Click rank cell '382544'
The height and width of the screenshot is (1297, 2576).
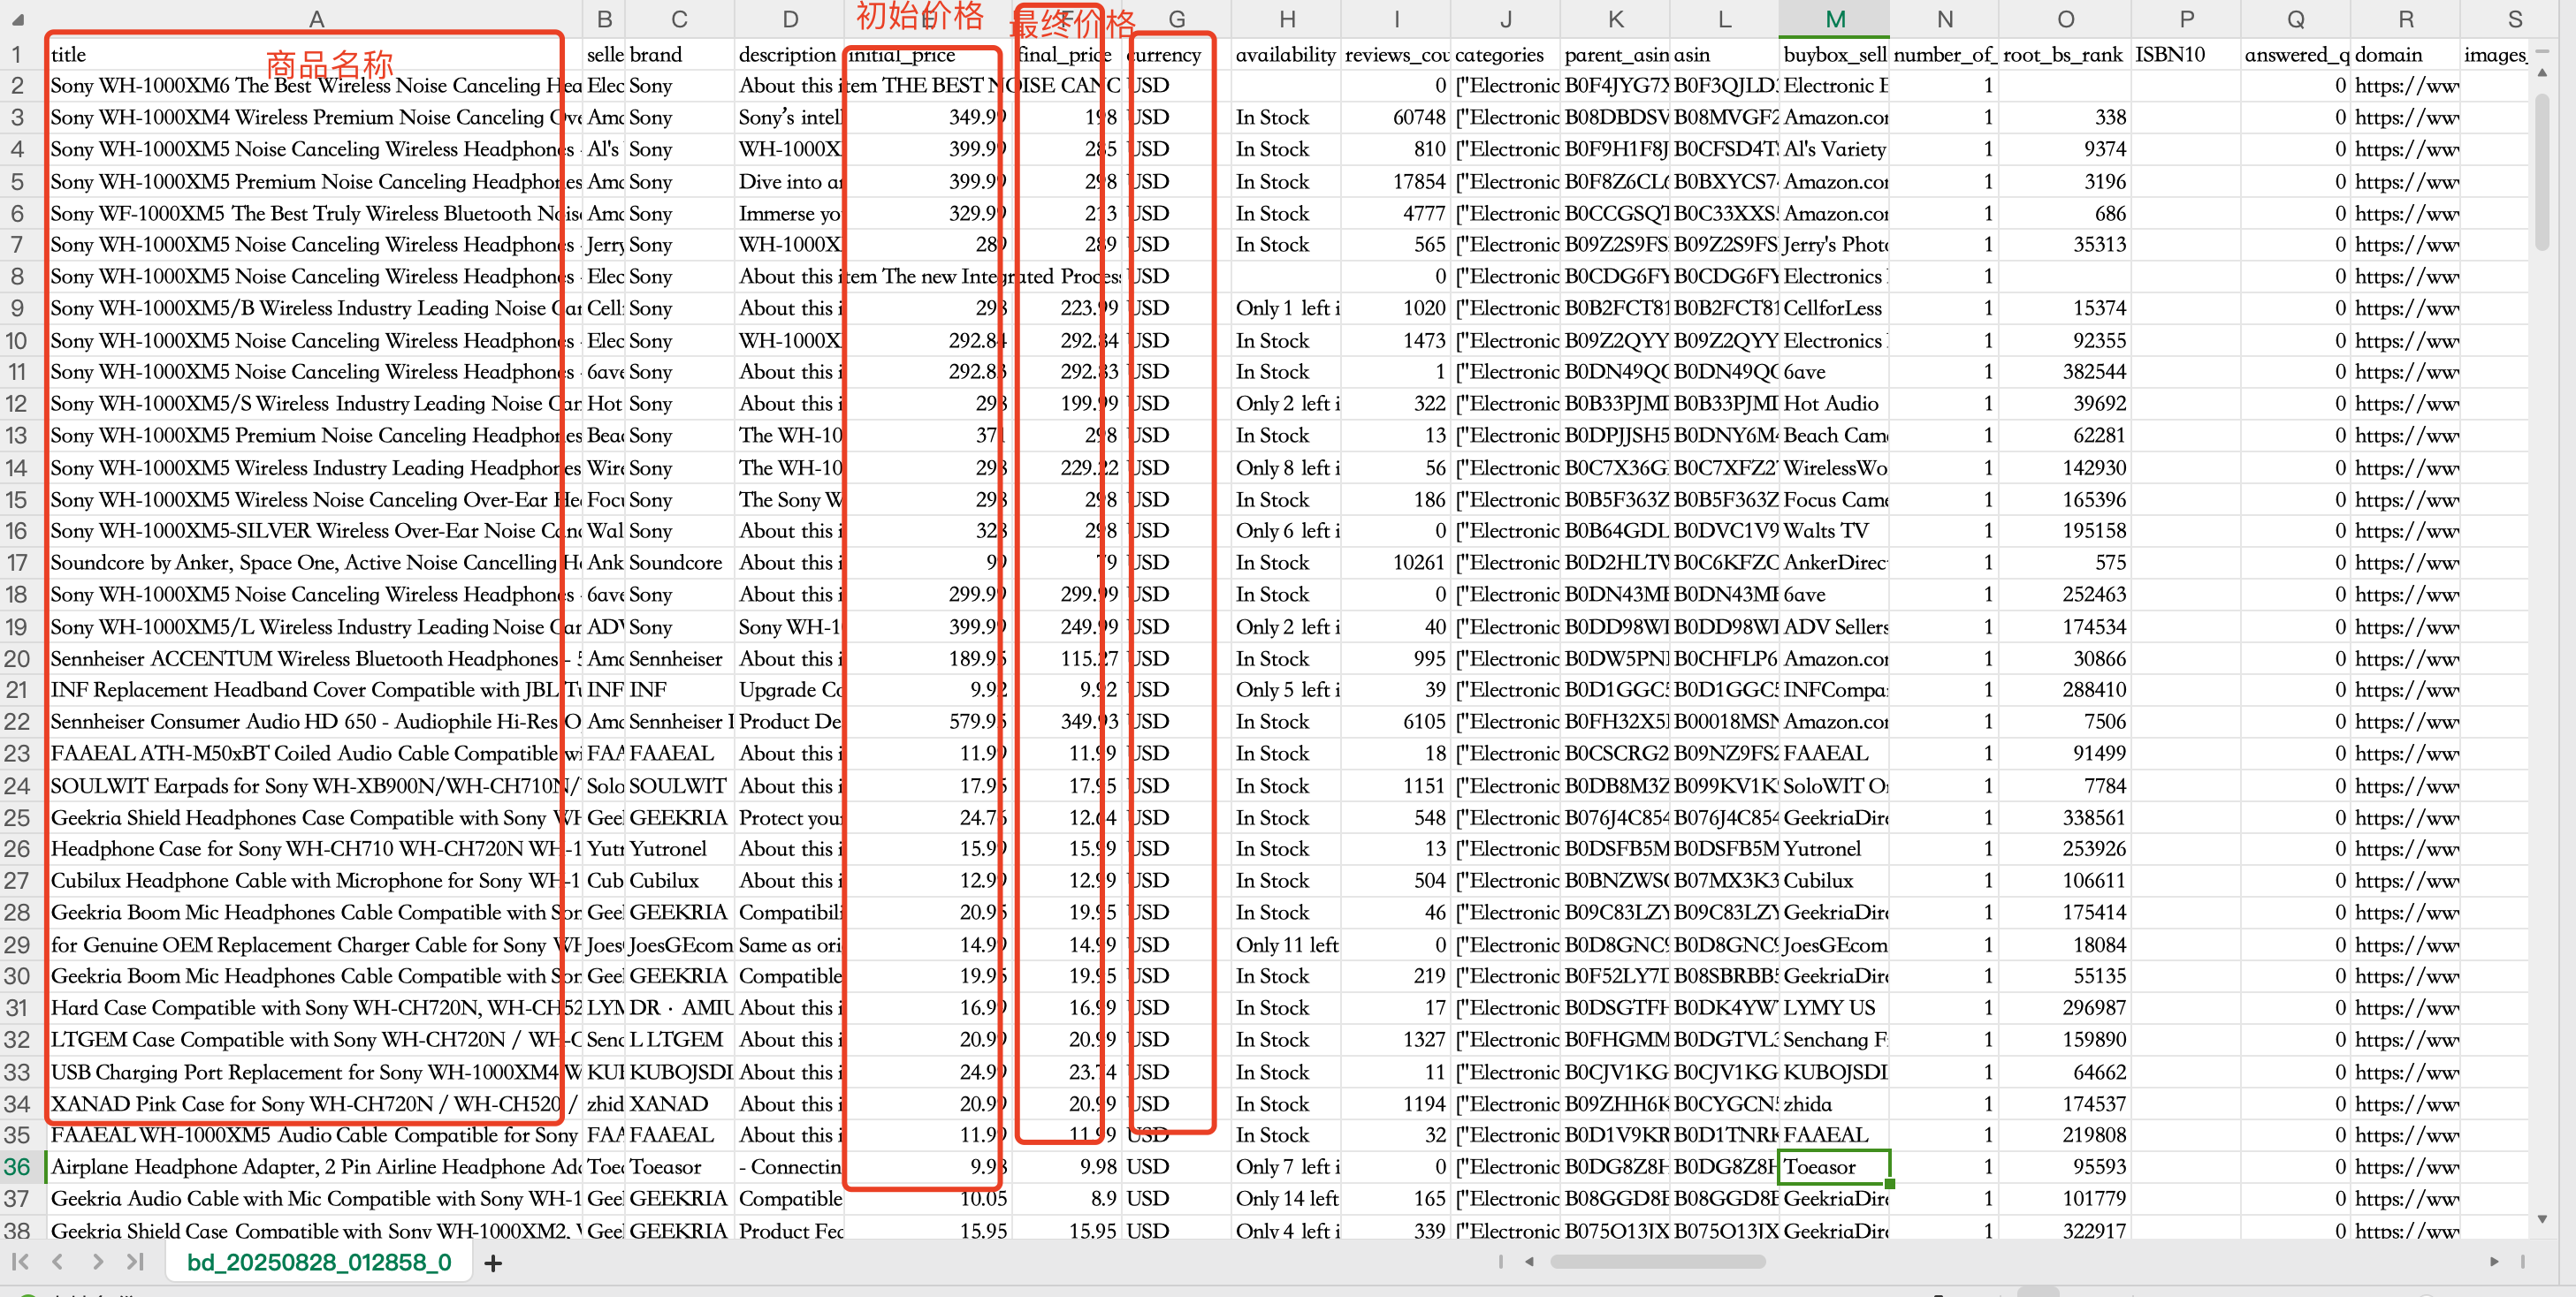tap(2065, 372)
